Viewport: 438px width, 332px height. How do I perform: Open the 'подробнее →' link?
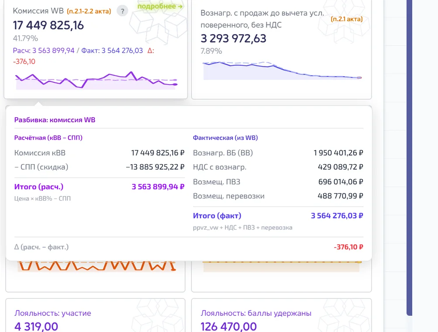160,6
